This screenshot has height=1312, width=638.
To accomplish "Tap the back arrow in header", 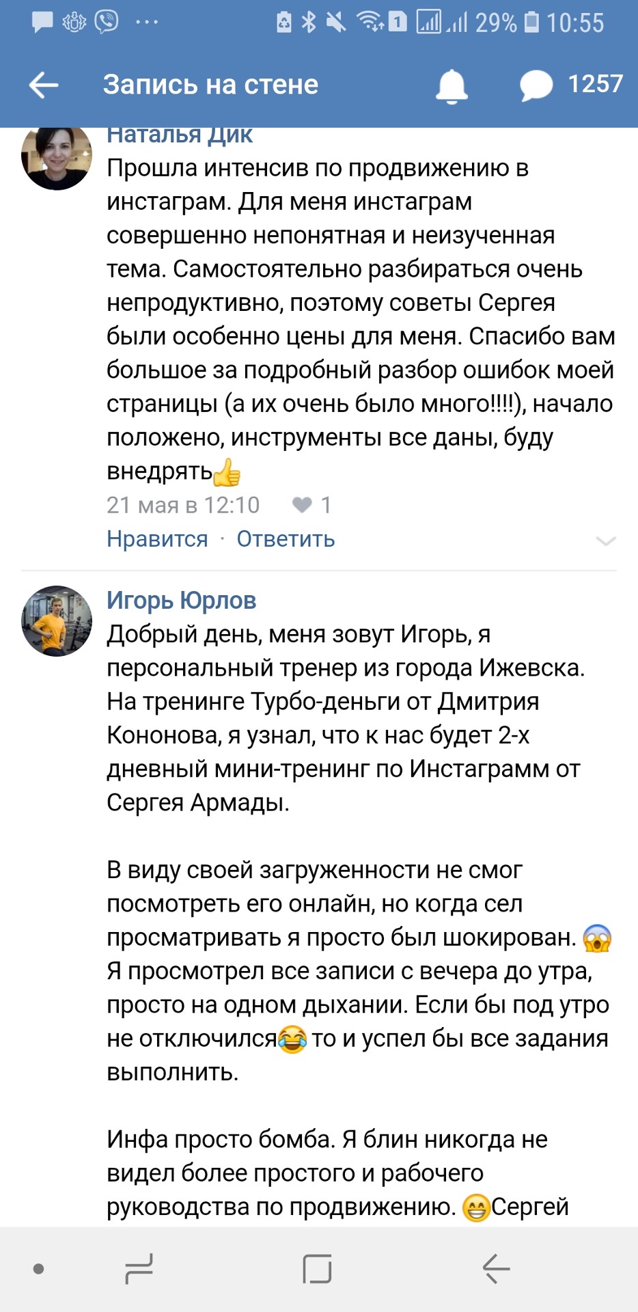I will [x=44, y=85].
